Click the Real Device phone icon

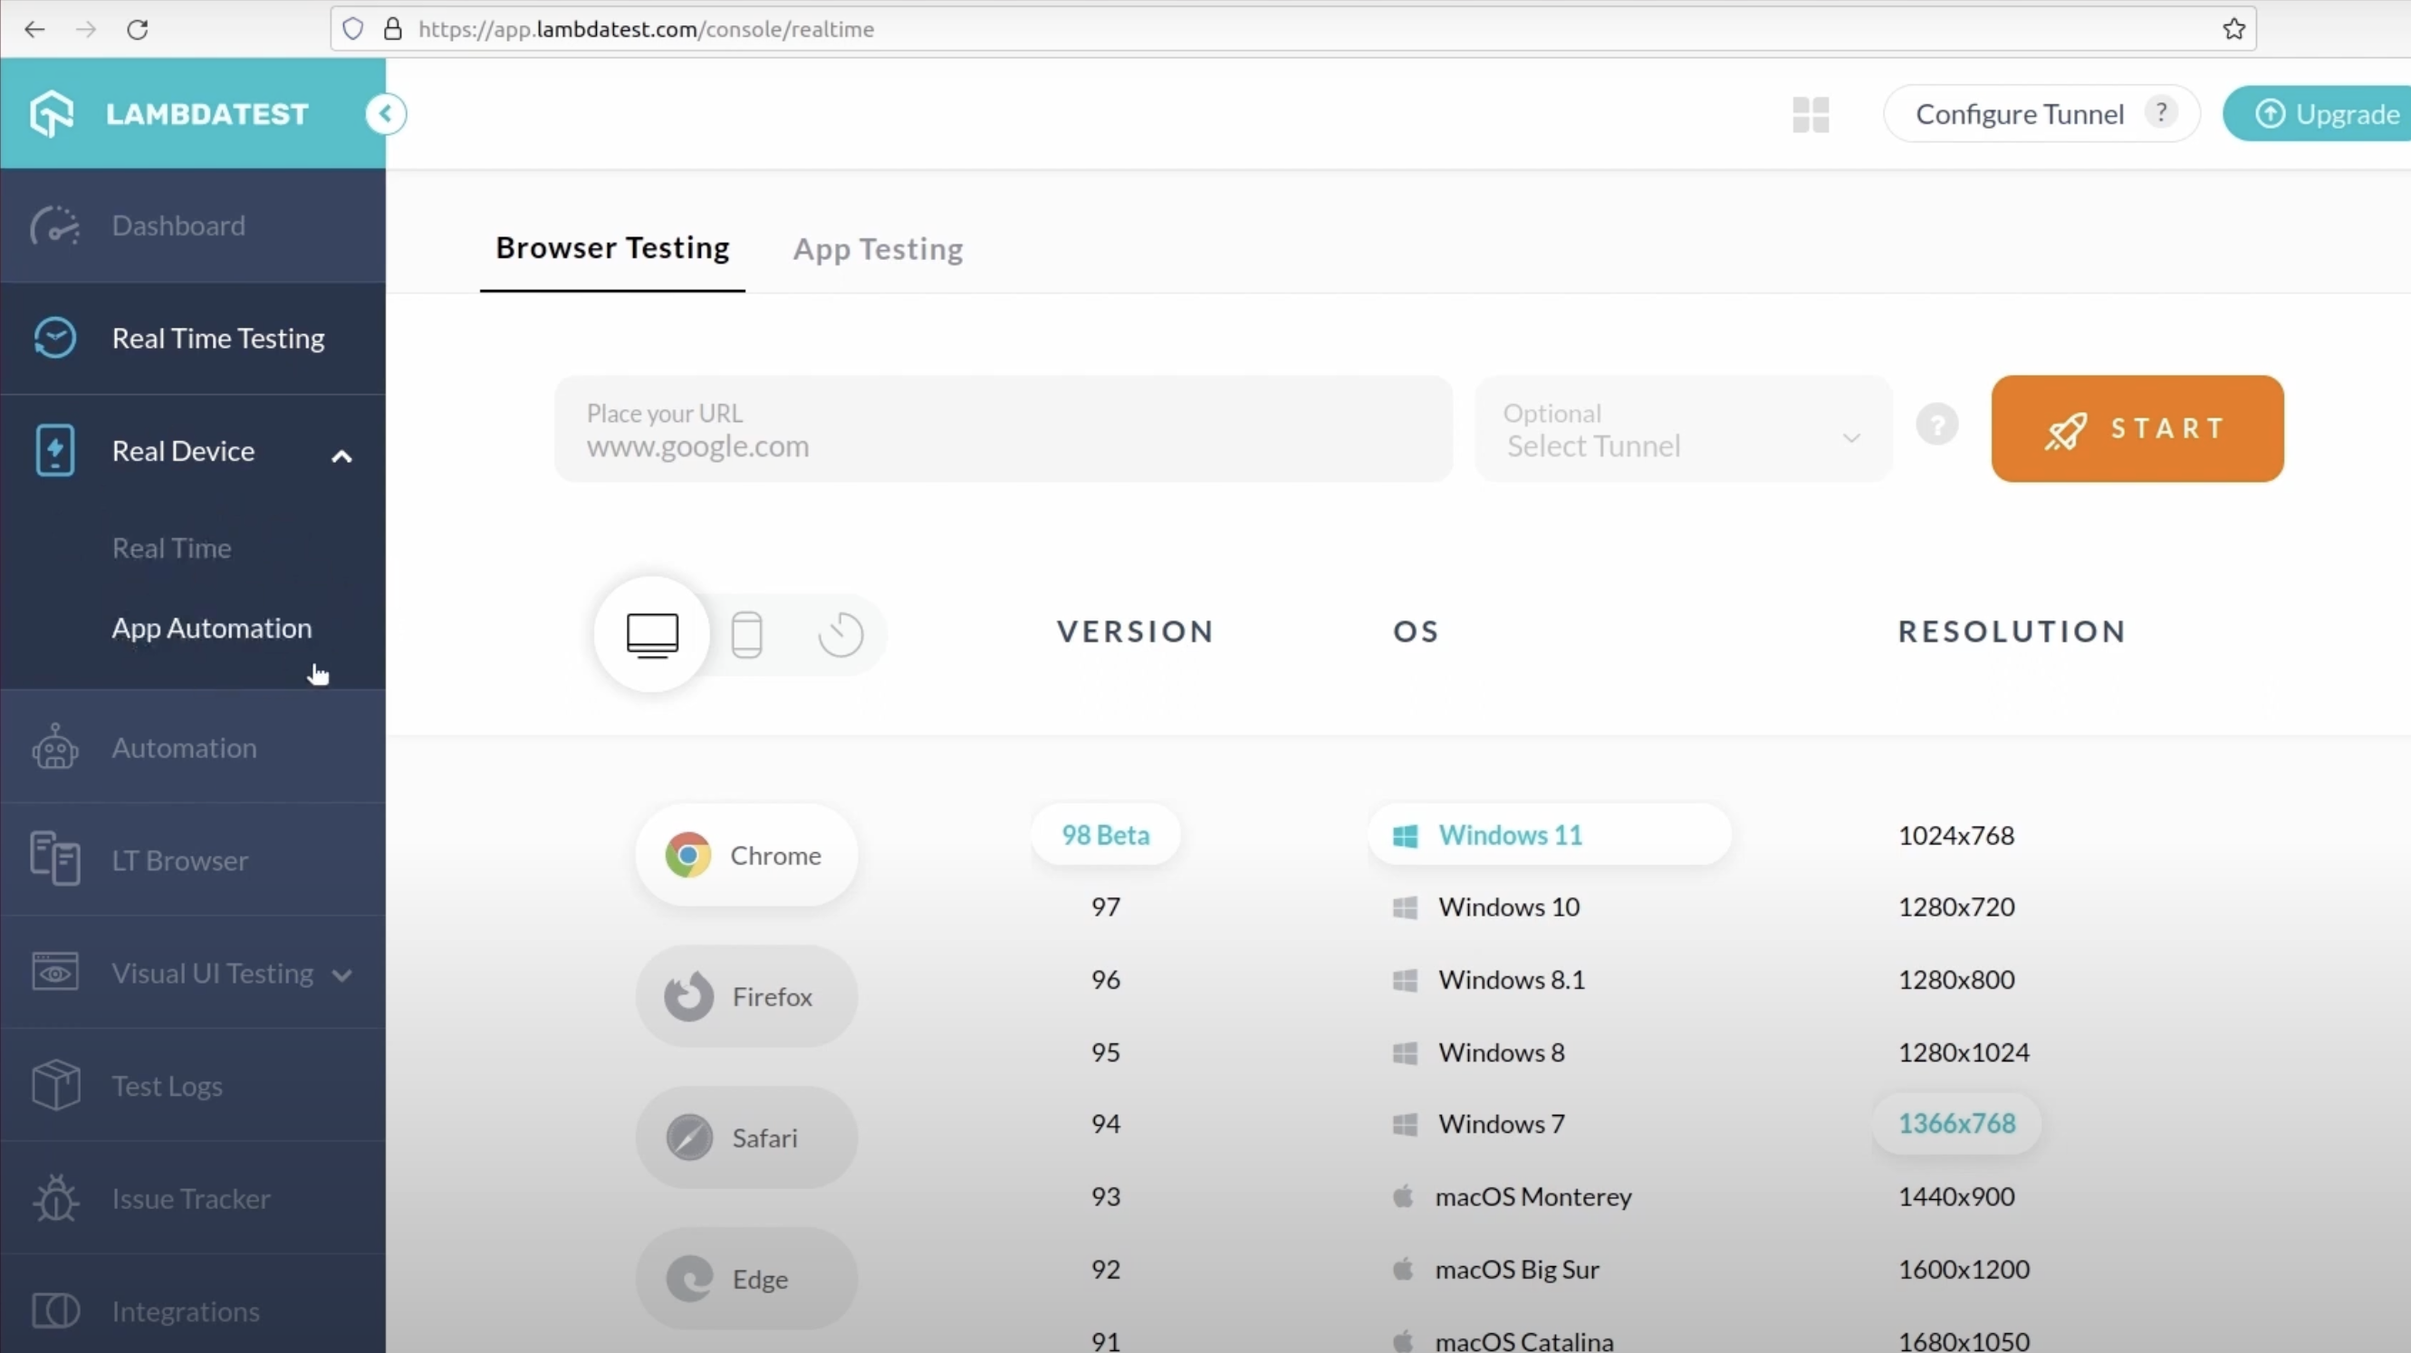pyautogui.click(x=55, y=451)
